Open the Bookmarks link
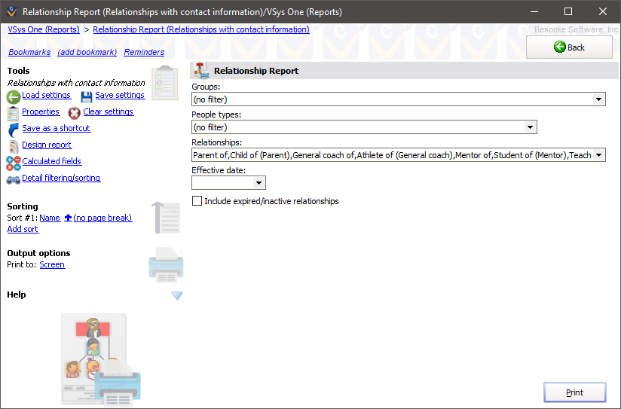 pyautogui.click(x=29, y=52)
